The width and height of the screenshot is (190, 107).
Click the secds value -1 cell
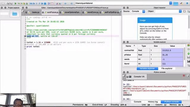tap(172, 59)
